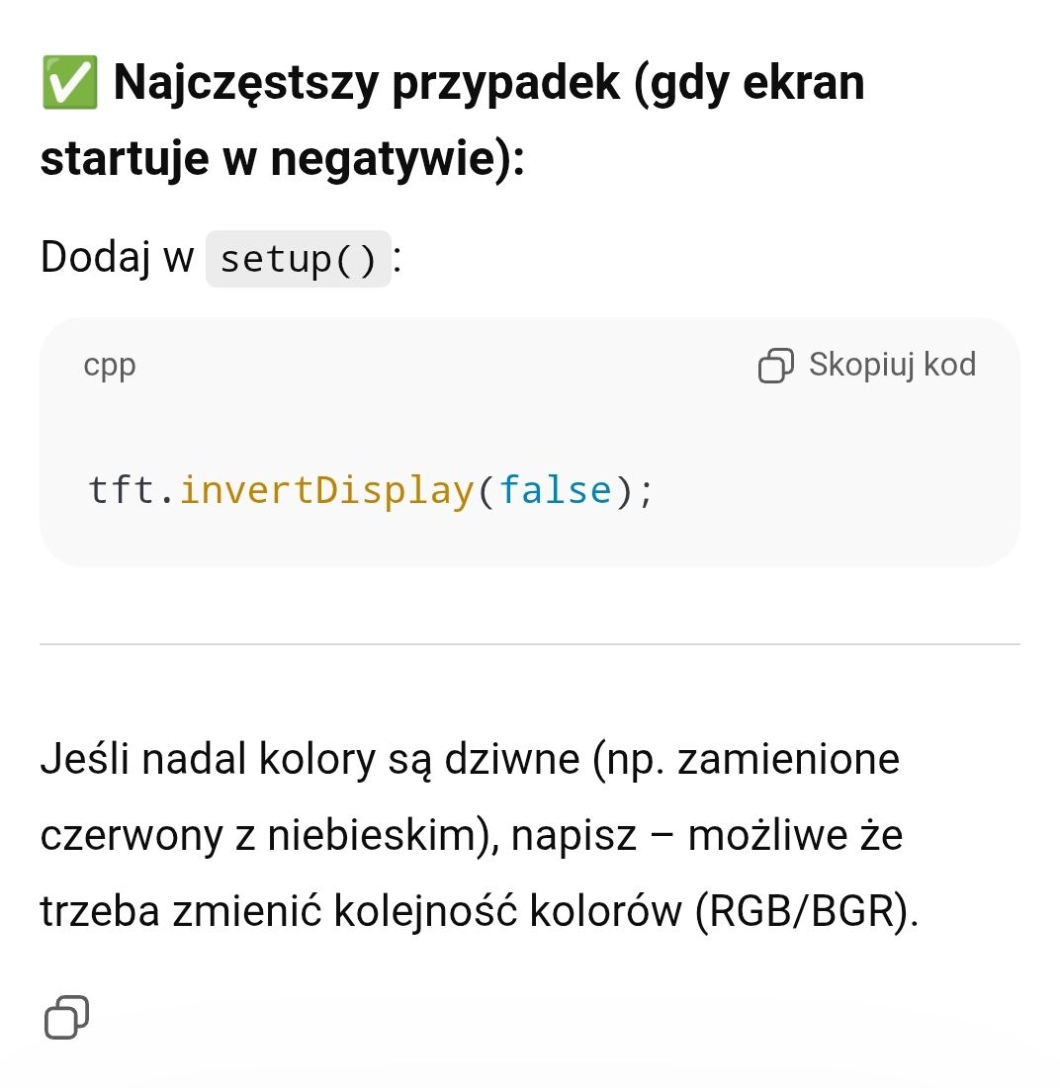The width and height of the screenshot is (1060, 1088).
Task: Click the cpp language label
Action: [110, 366]
